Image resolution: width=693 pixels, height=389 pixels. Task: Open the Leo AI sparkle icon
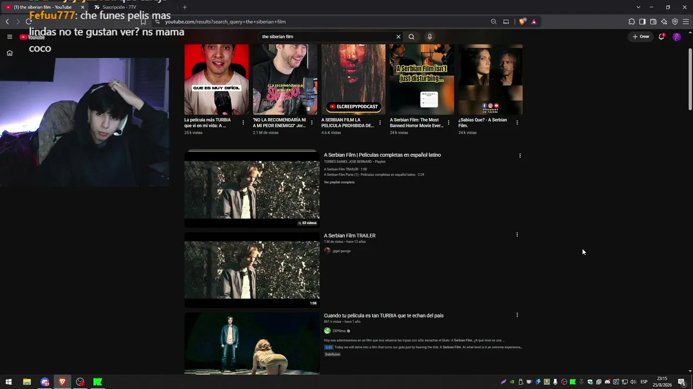[664, 22]
